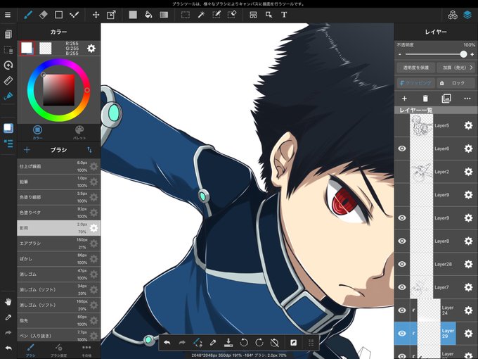Screen dimensions: 478x359
Task: Delete layer with the trash icon
Action: (x=425, y=99)
